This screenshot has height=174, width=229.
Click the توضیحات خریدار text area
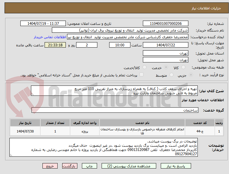pyautogui.click(x=103, y=147)
